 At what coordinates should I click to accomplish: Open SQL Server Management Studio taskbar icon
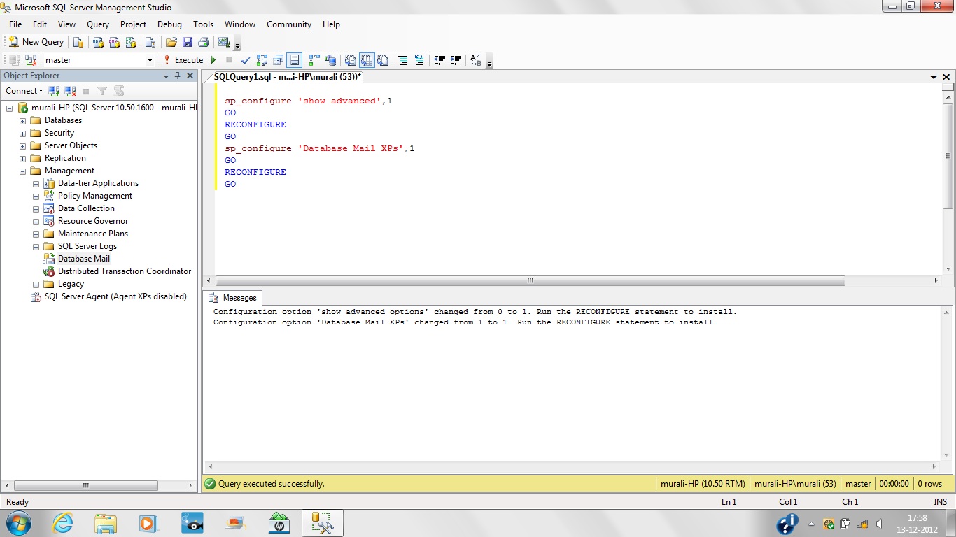tap(322, 522)
